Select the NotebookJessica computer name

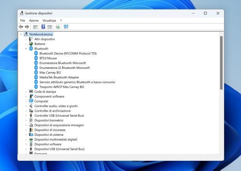tap(41, 34)
